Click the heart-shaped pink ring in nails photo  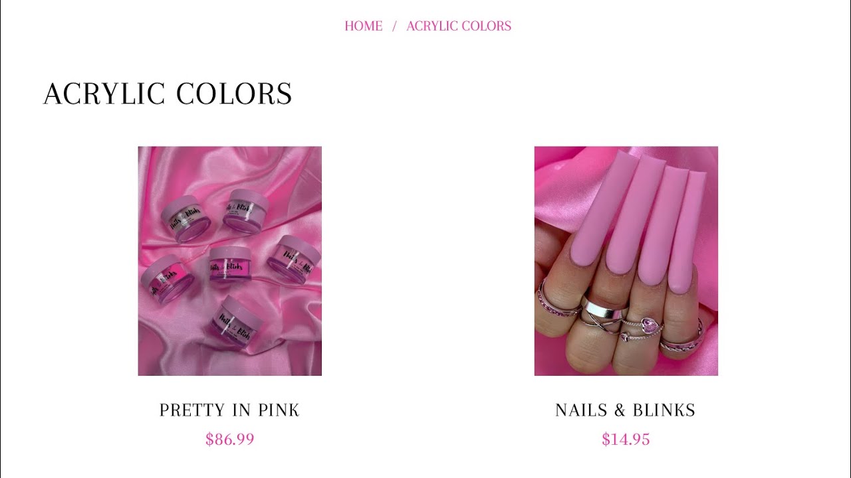652,327
